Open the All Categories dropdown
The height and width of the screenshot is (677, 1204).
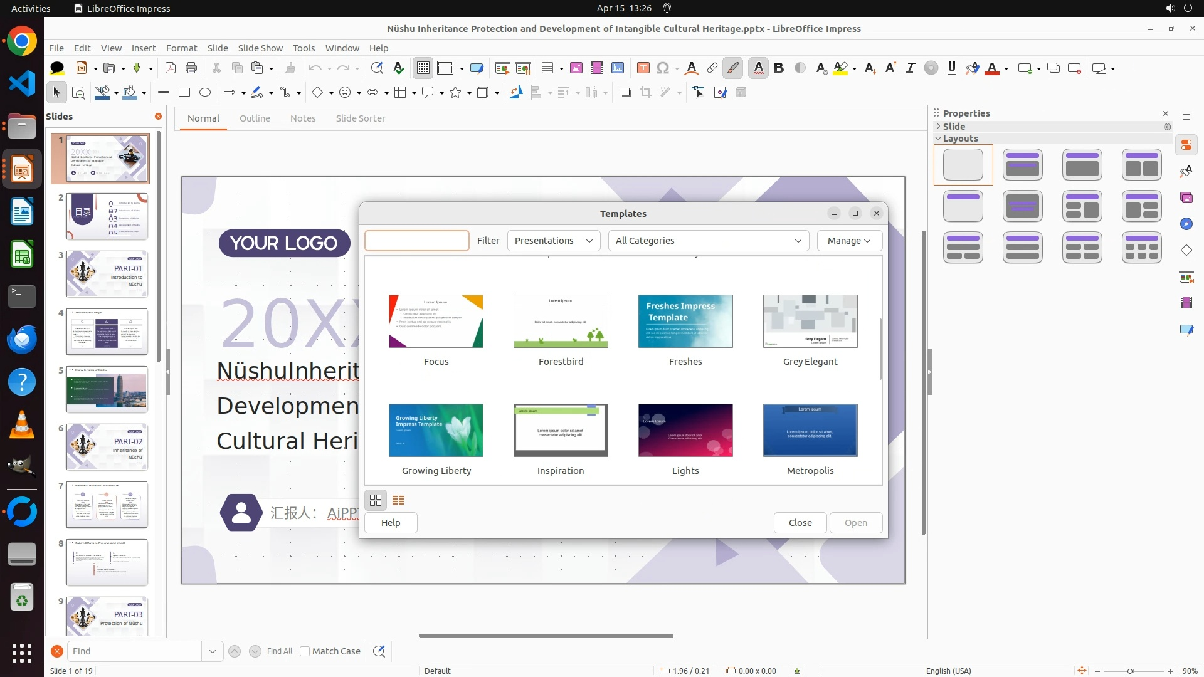tap(708, 241)
